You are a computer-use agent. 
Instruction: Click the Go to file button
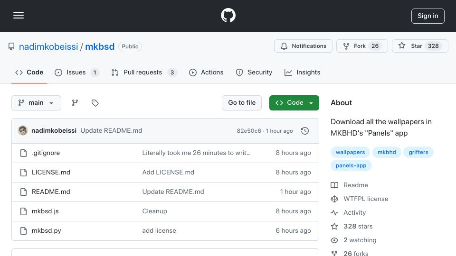[242, 103]
